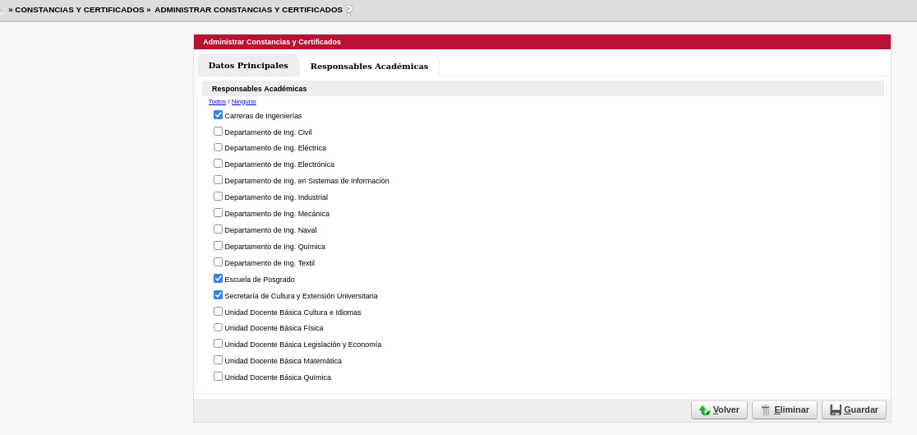
Task: Check Unidad Docente Básica Matemática
Action: (x=218, y=360)
